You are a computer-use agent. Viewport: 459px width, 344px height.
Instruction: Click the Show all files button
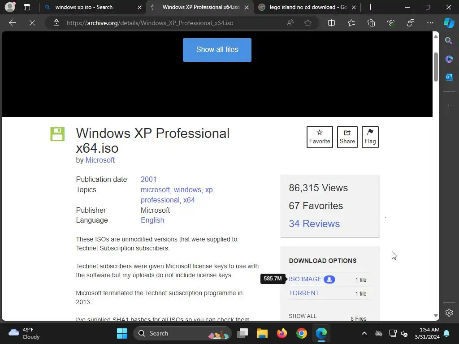click(217, 50)
